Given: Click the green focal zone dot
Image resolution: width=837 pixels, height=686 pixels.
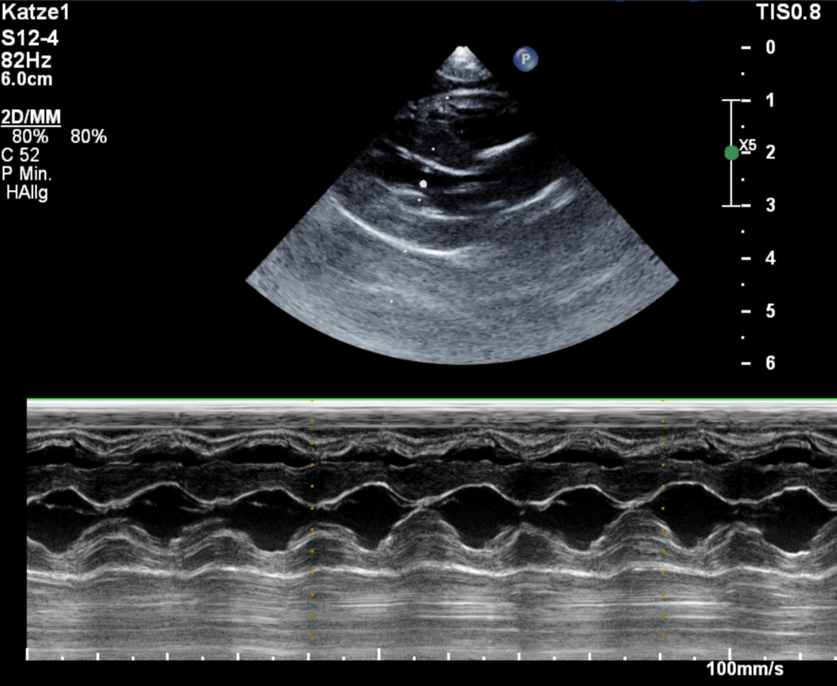Looking at the screenshot, I should [x=731, y=152].
